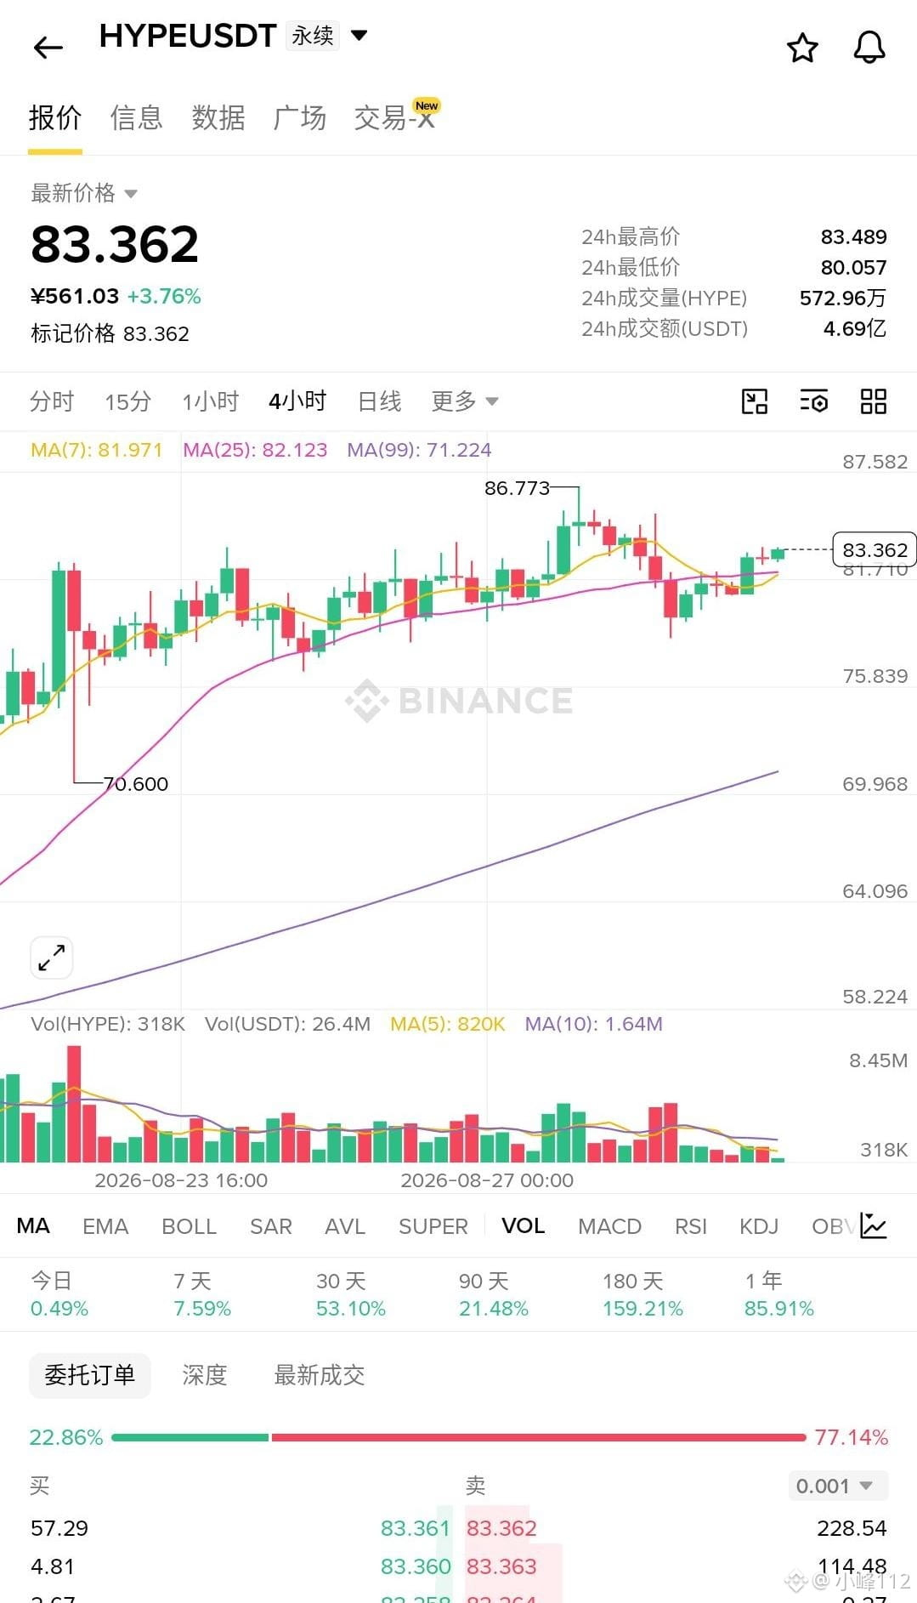The width and height of the screenshot is (917, 1603).
Task: Switch to the 数据 tab
Action: [218, 118]
